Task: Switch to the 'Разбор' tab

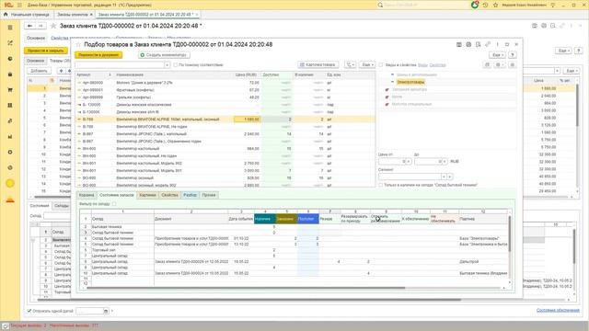Action: coord(191,195)
